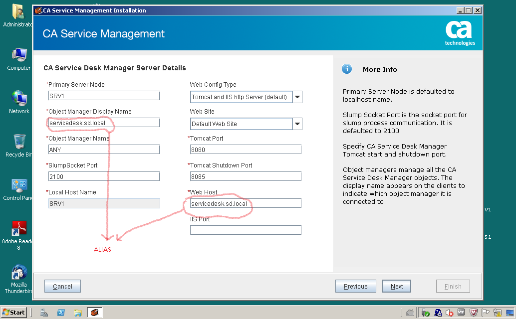Click the empty IIS Port field

pyautogui.click(x=246, y=230)
